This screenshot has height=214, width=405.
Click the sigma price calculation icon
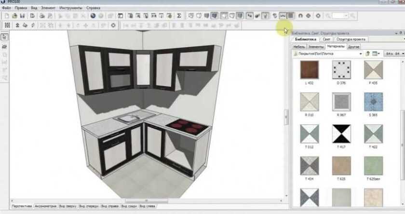point(179,16)
